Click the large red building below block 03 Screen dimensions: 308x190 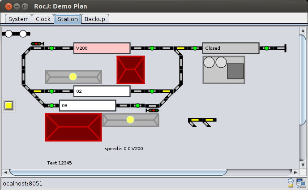73,127
